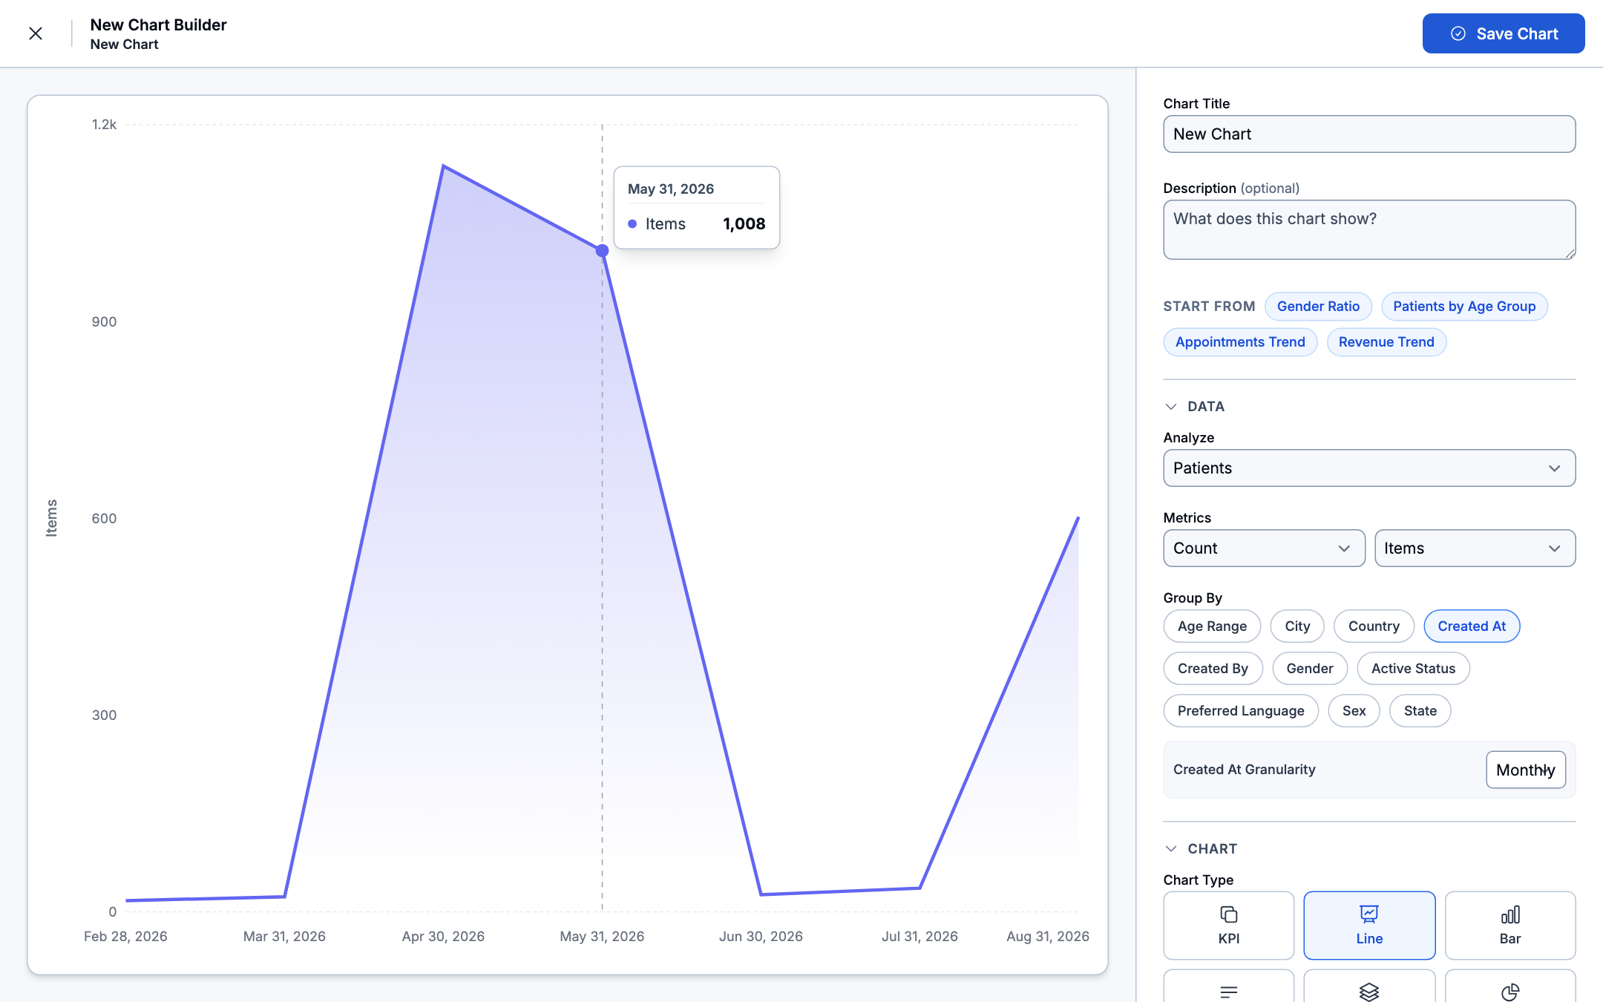Click the 1,008 tooltip value
The width and height of the screenshot is (1603, 1002).
tap(744, 224)
